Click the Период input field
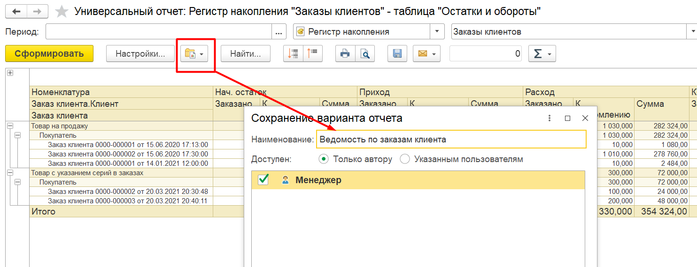Viewport: 697px width, 267px height. pyautogui.click(x=159, y=32)
